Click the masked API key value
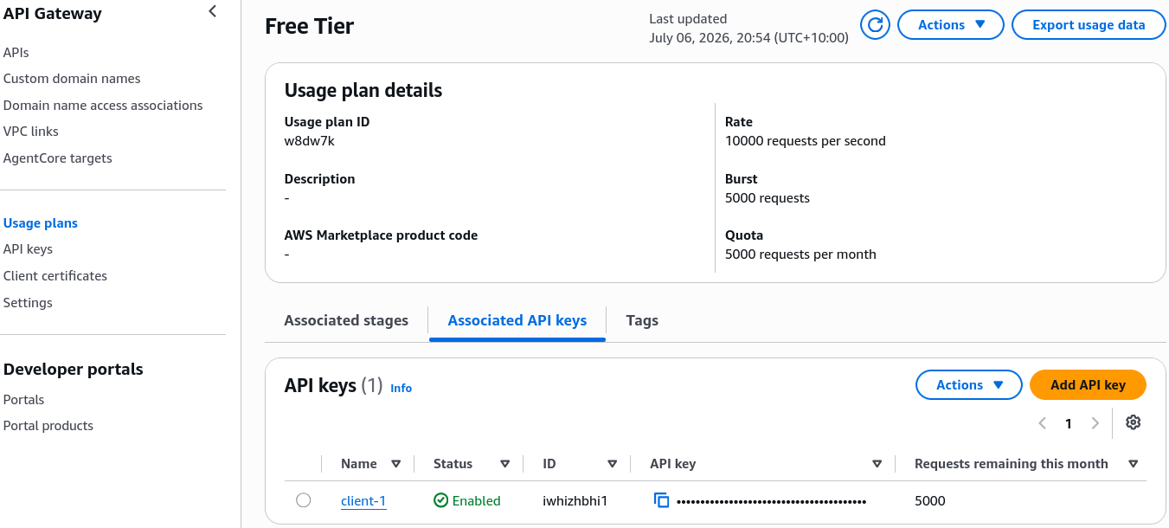Viewport: 1169px width, 528px height. tap(771, 501)
